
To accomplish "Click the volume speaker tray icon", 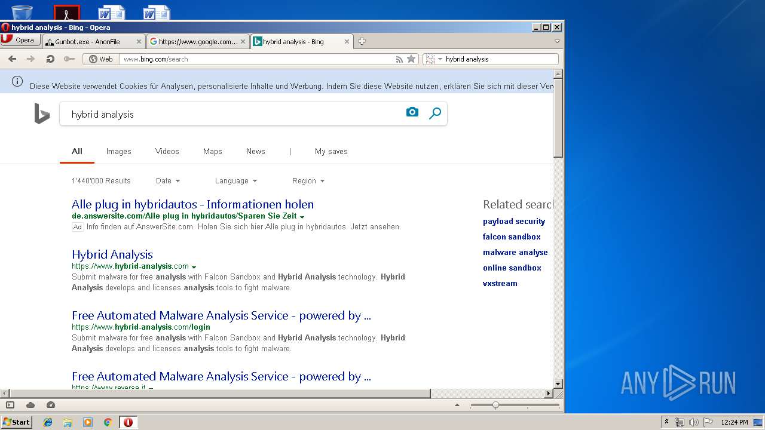I will (694, 422).
